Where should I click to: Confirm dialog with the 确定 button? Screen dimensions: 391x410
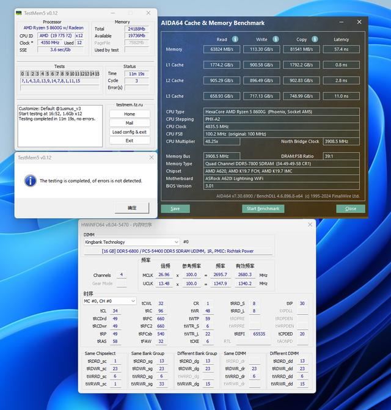click(131, 208)
